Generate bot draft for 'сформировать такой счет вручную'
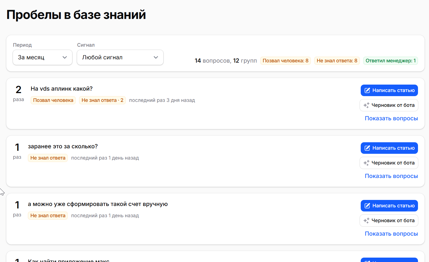429x262 pixels. pyautogui.click(x=389, y=221)
